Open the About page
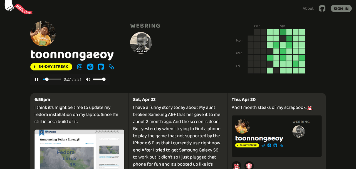Viewport: 356px width, 169px height. tap(308, 8)
